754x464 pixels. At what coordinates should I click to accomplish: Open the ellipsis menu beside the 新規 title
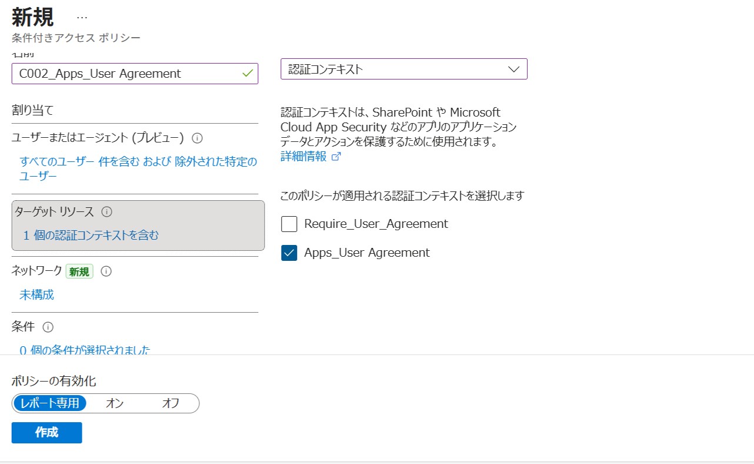coord(82,18)
